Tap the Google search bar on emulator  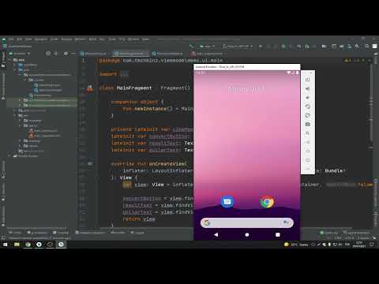point(247,223)
